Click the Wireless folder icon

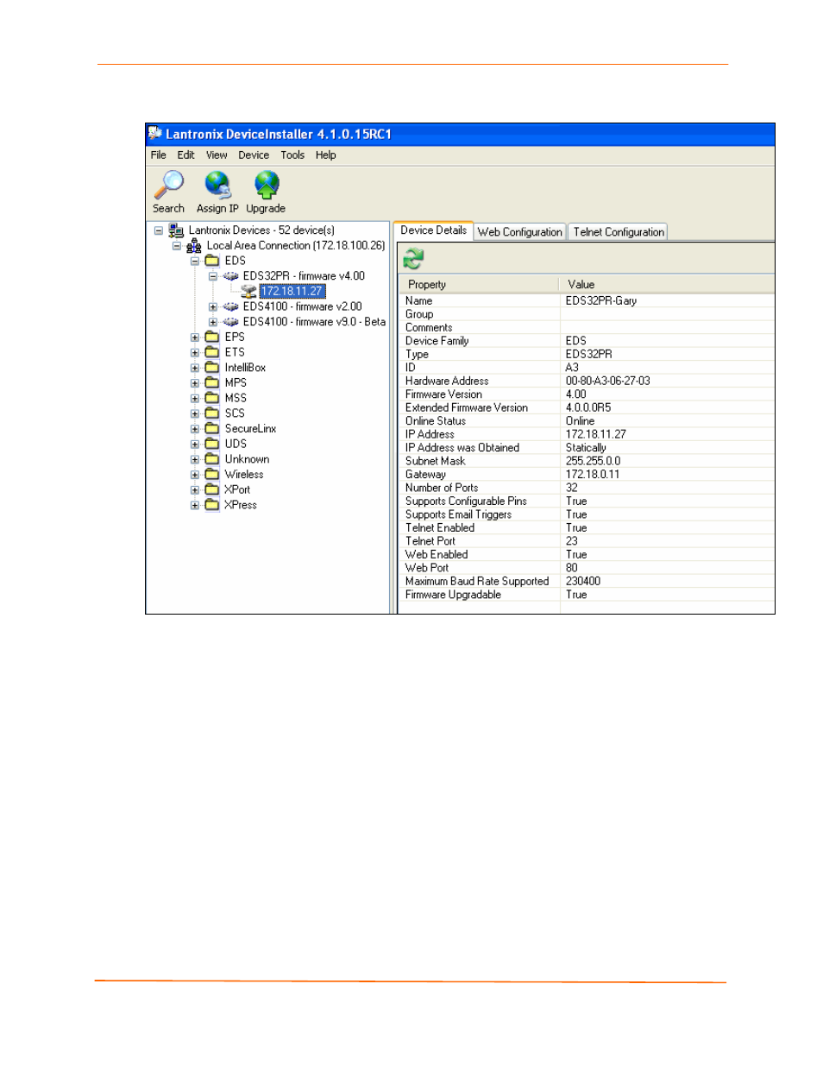pyautogui.click(x=212, y=475)
